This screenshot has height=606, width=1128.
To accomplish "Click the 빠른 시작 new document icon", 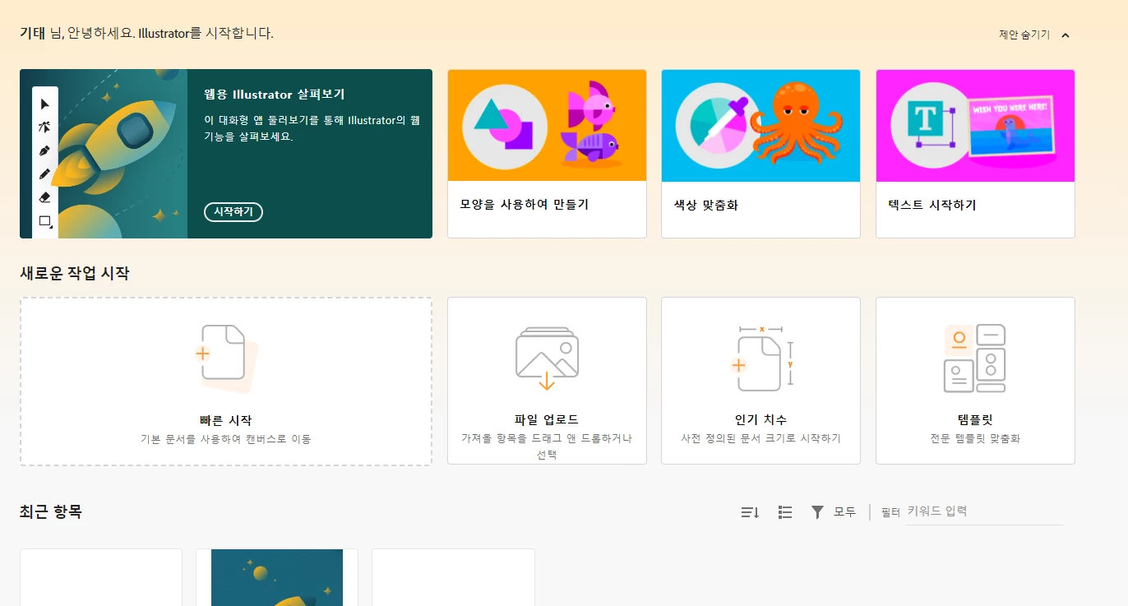I will point(225,359).
